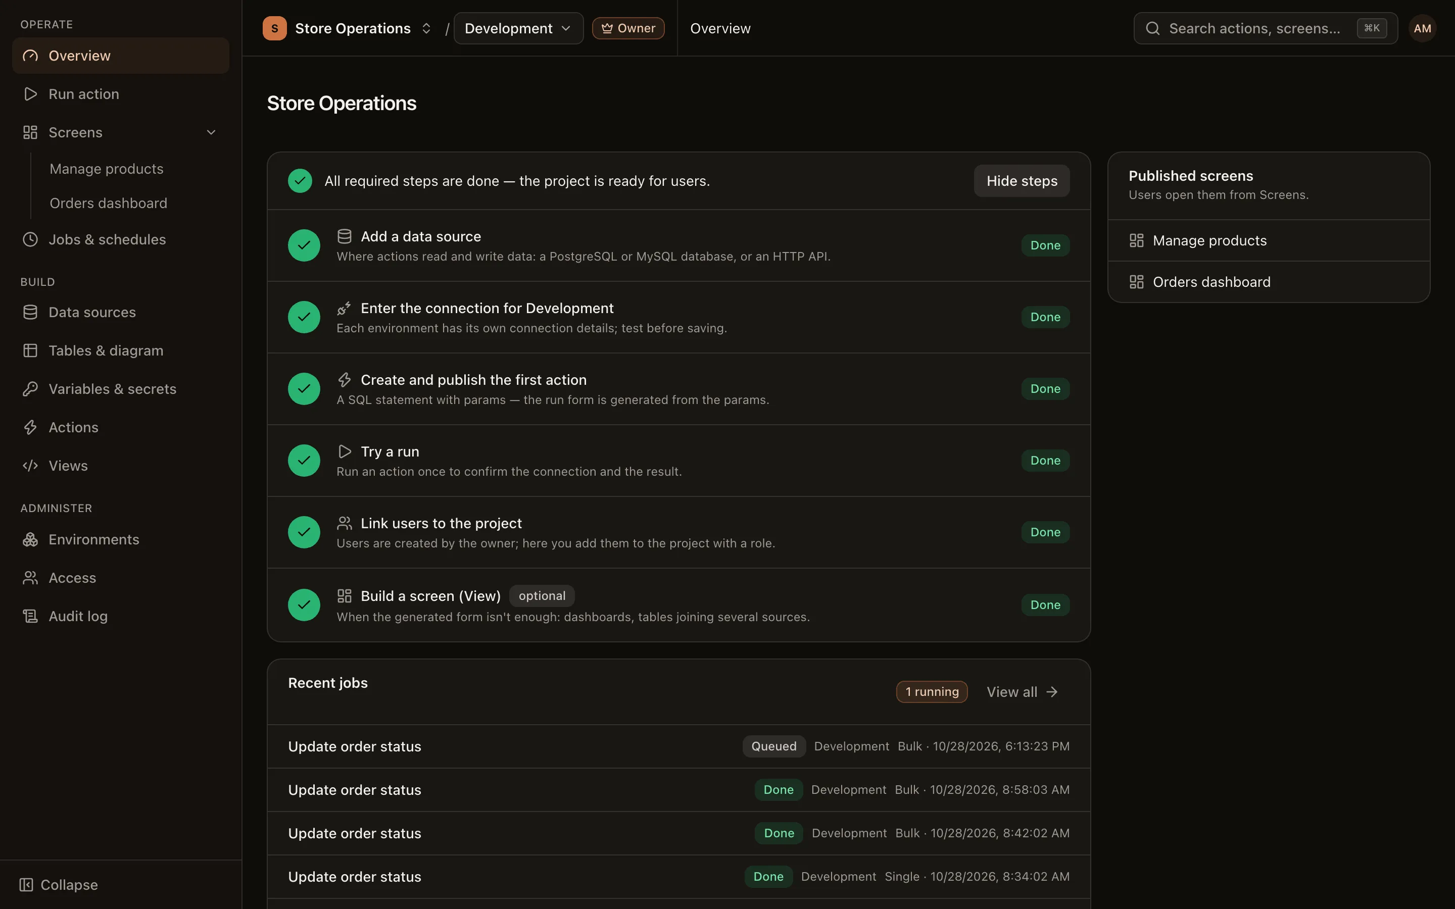Click the Overview gauge icon in sidebar
Image resolution: width=1455 pixels, height=909 pixels.
(30, 56)
